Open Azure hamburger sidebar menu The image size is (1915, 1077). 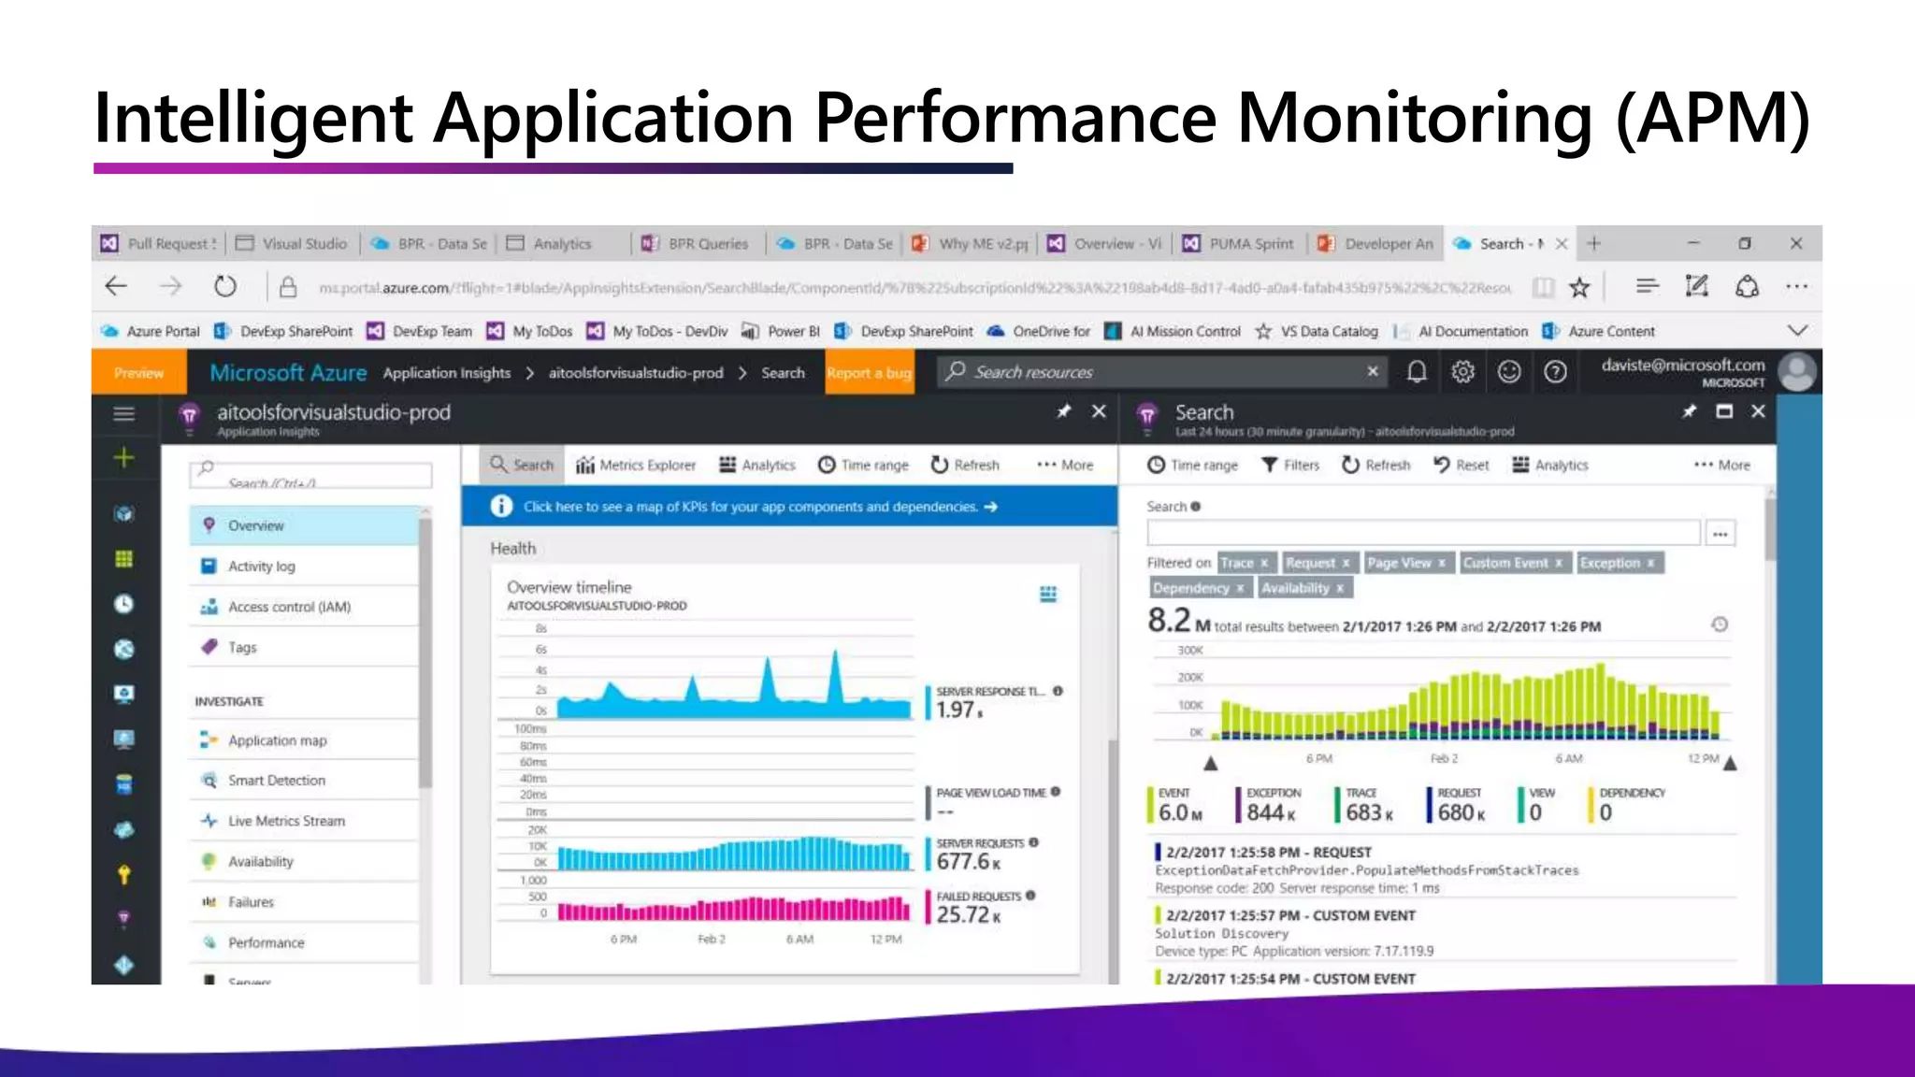point(124,413)
